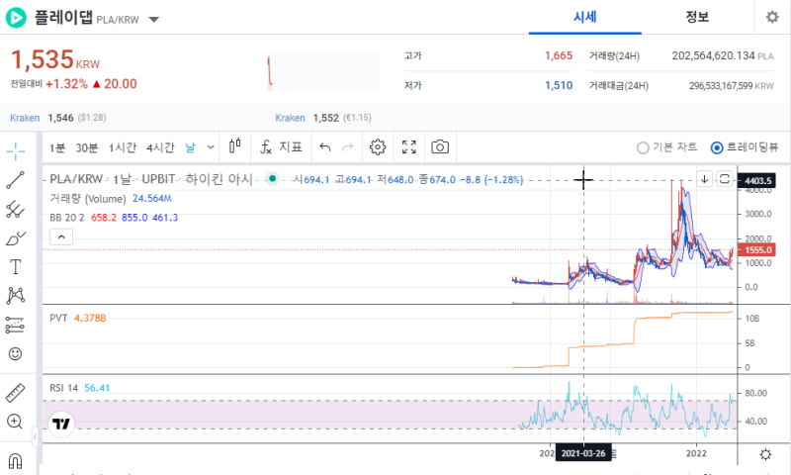This screenshot has height=475, width=791.
Task: Click the PLA/KRW chart symbol title
Action: (76, 179)
